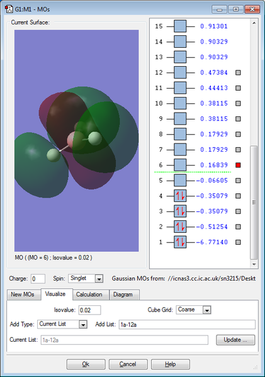
Task: Select orbital box for MO 12
Action: click(180, 72)
